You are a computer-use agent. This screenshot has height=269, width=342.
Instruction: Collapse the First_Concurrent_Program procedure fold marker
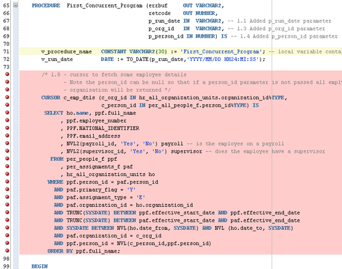point(16,5)
